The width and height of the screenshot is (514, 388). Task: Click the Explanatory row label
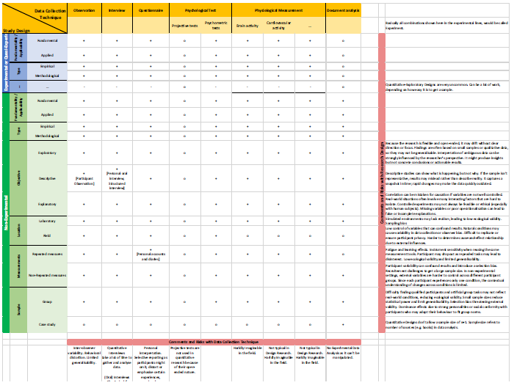47,204
